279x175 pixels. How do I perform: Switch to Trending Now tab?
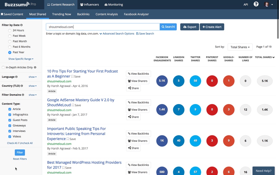62,14
